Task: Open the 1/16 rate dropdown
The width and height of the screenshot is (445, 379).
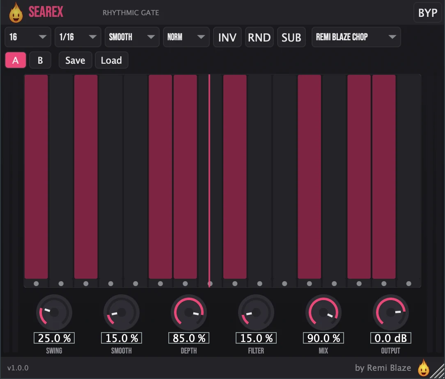Action: (x=78, y=37)
